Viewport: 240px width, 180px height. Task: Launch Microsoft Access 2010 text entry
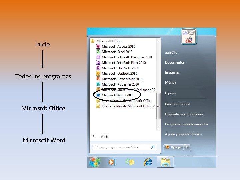click(x=118, y=46)
